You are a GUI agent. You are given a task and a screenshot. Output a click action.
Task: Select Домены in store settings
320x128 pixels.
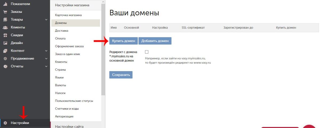[x=75, y=23]
